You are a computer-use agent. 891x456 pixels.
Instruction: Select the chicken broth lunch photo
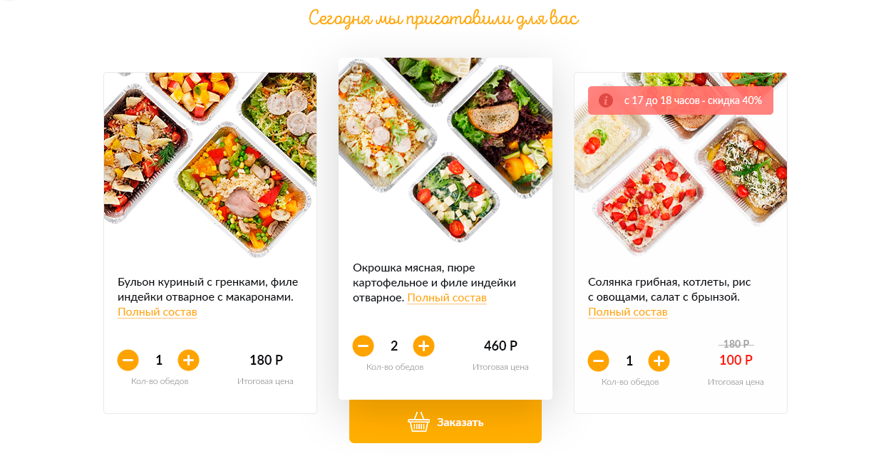pyautogui.click(x=210, y=165)
